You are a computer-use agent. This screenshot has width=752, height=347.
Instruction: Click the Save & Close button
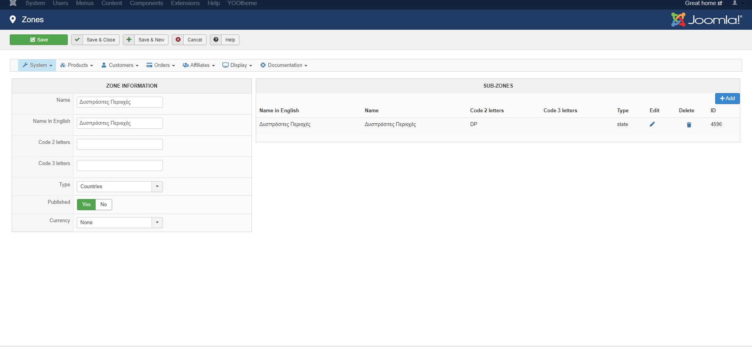tap(95, 40)
